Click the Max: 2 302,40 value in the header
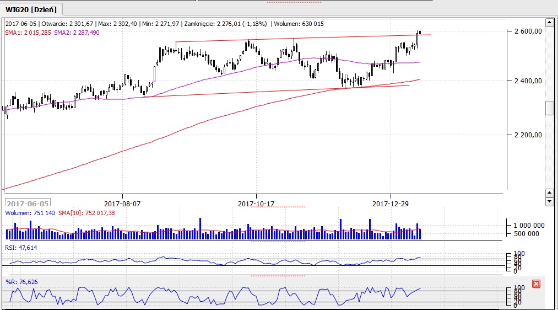This screenshot has width=558, height=310. pyautogui.click(x=117, y=24)
